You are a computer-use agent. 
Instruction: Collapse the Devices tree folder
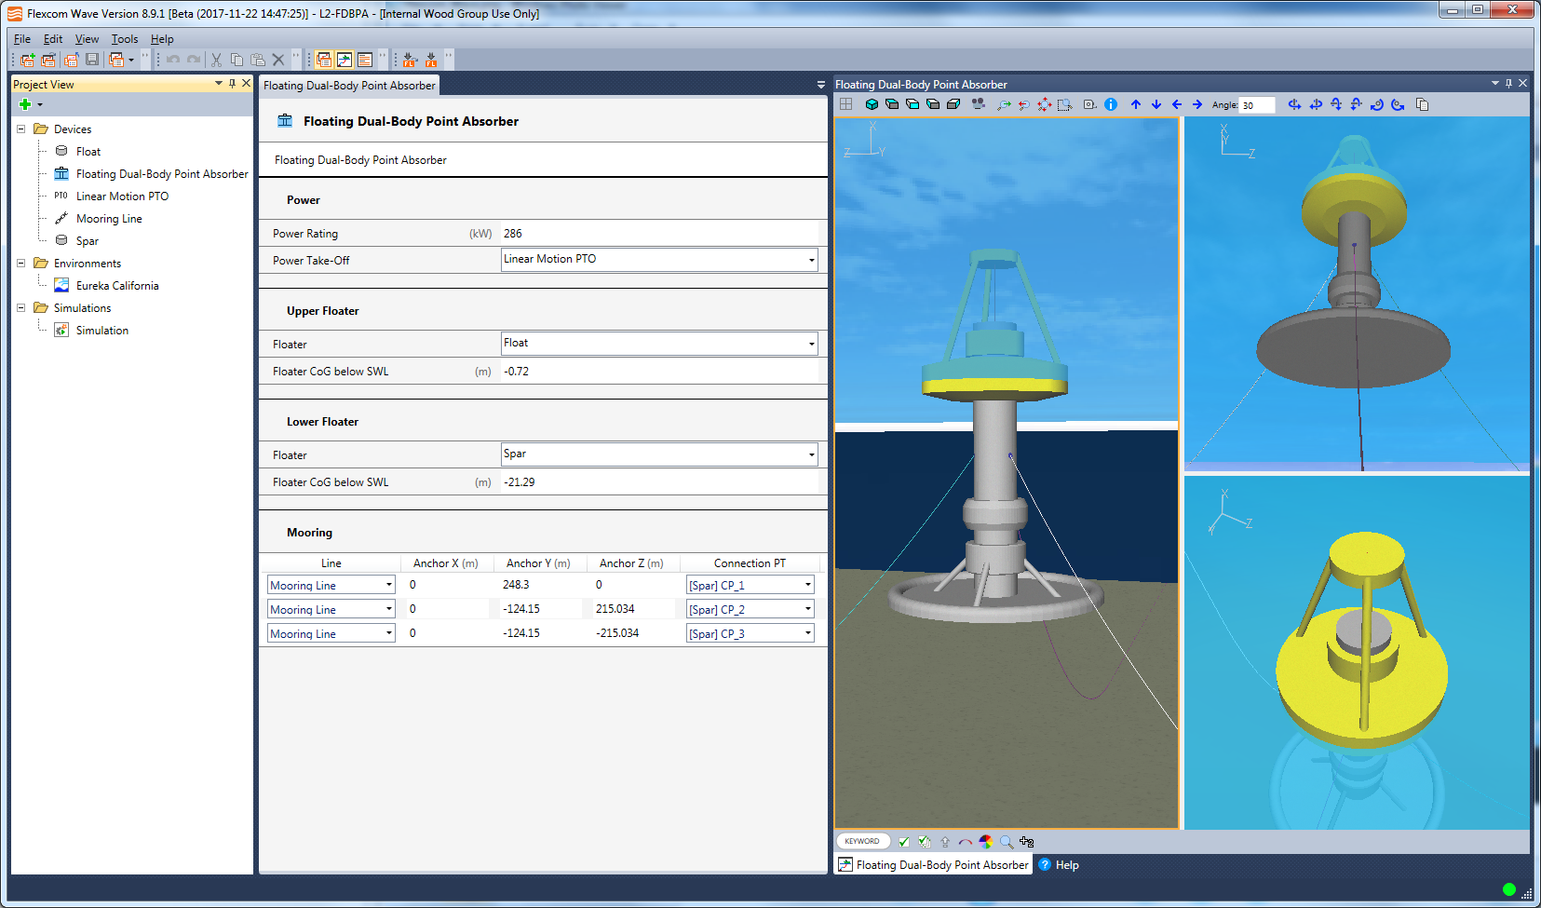click(20, 129)
